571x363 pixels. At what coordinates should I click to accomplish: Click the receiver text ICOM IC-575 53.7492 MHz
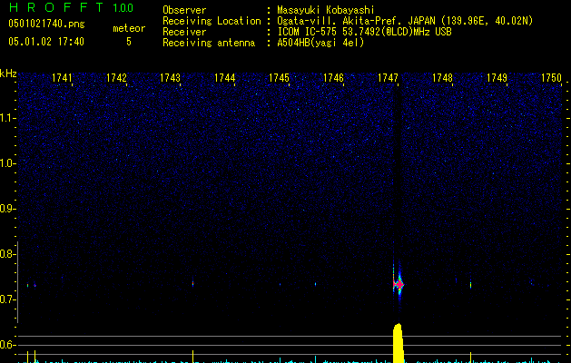365,32
